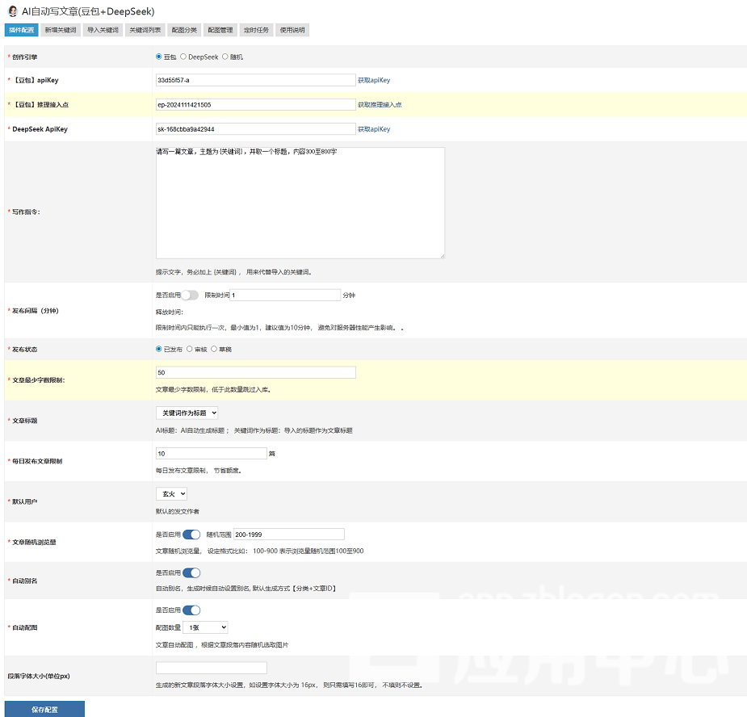Viewport: 747px width, 717px height.
Task: Switch to the 新增关键词 tab
Action: (61, 30)
